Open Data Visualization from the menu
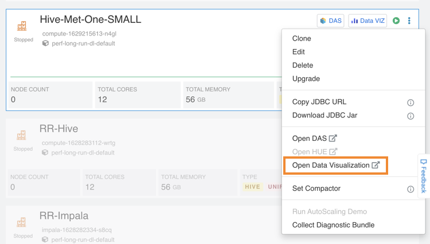This screenshot has width=430, height=244. [x=335, y=165]
